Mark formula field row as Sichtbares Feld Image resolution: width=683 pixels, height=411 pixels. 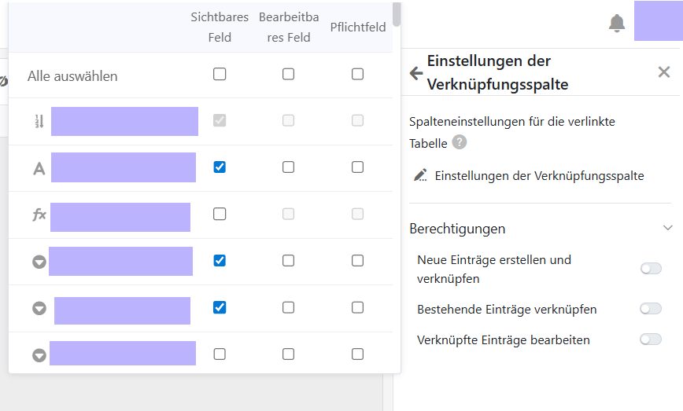coord(220,214)
